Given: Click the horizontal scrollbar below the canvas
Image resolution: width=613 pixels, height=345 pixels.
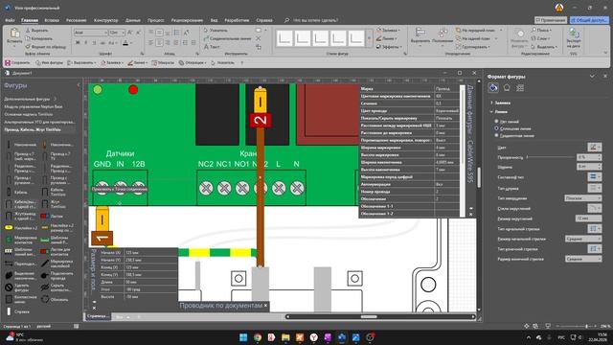Looking at the screenshot, I should click(380, 317).
